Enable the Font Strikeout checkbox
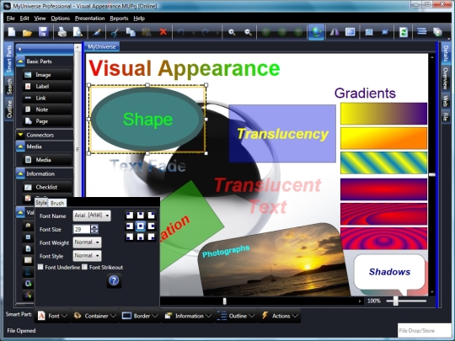This screenshot has width=455, height=341. point(85,267)
